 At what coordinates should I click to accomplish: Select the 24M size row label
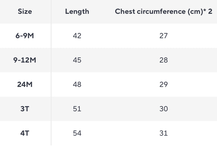25,84
